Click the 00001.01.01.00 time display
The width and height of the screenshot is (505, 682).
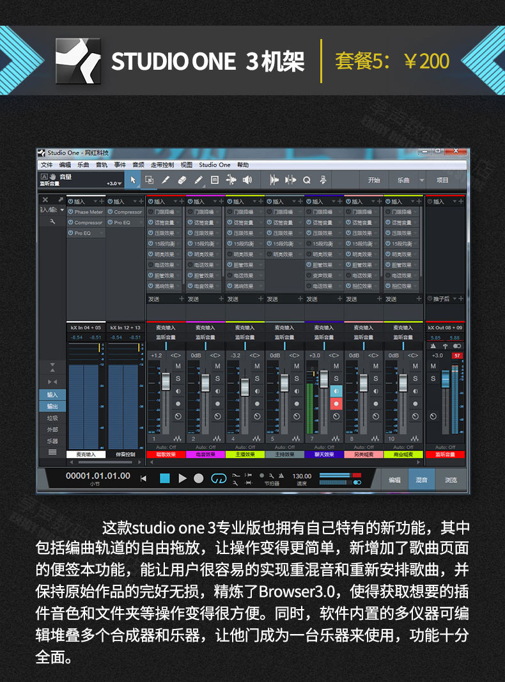tap(98, 476)
